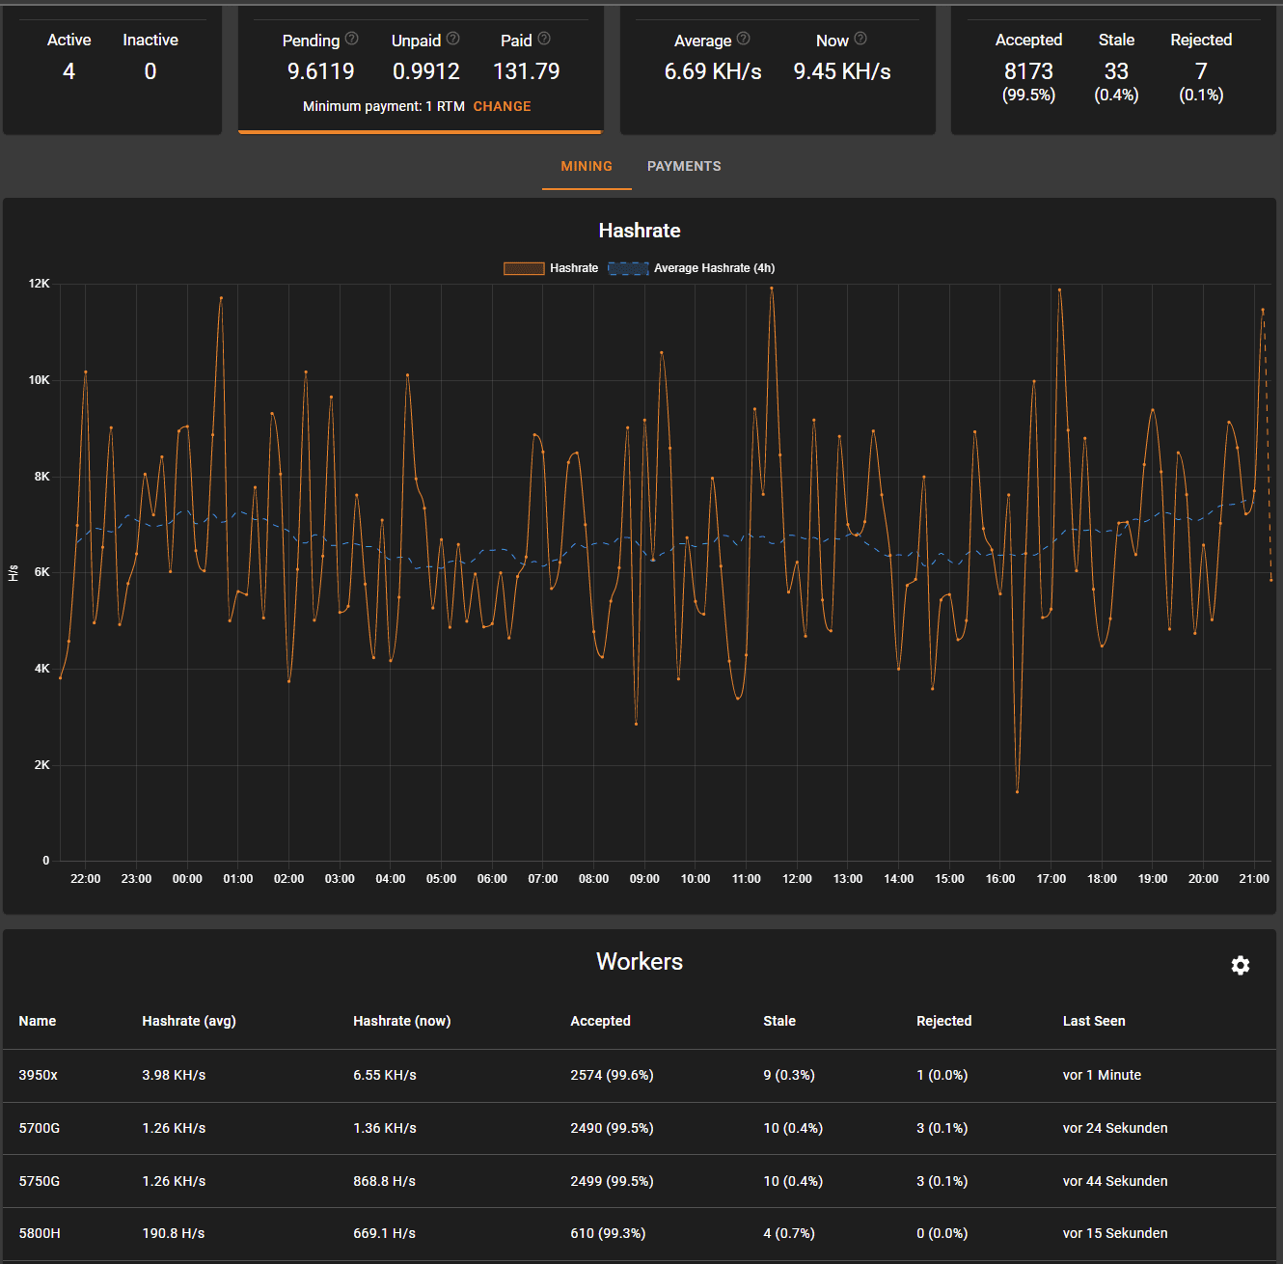
Task: Click the 1 (0.0%) rejected cell
Action: pos(942,1075)
